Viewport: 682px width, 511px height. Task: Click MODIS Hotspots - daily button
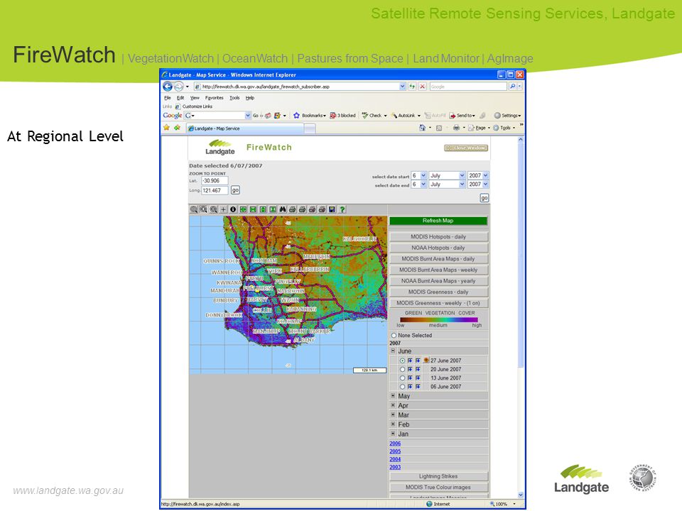438,237
